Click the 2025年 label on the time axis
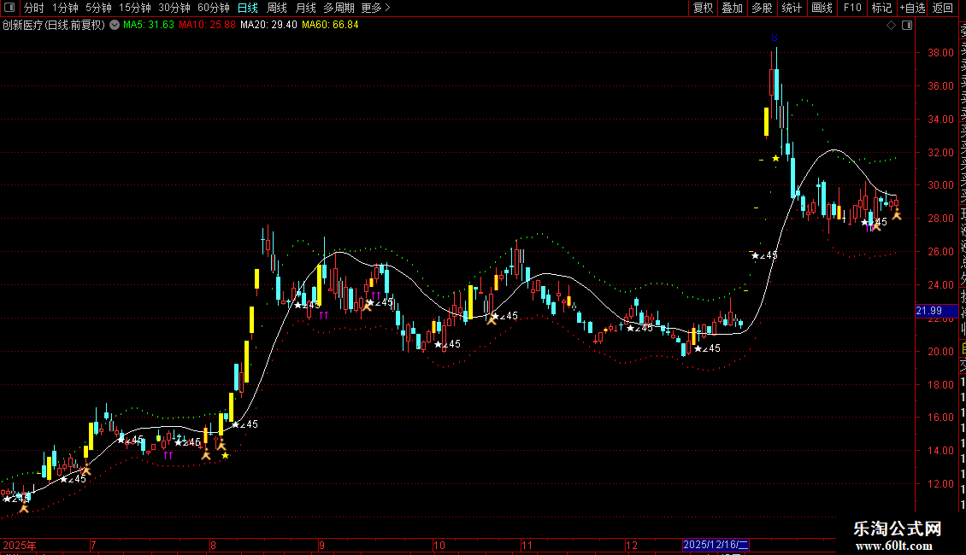Screen dimensions: 966x555 tap(20, 545)
